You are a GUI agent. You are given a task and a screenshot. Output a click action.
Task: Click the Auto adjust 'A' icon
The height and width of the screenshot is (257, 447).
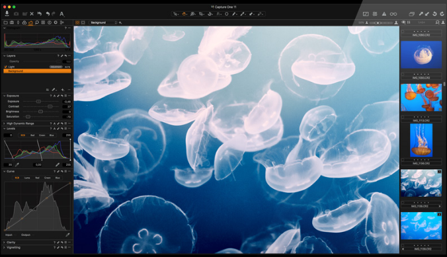[61, 14]
